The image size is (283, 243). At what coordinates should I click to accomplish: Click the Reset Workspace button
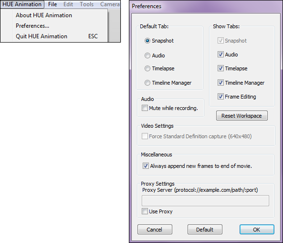click(242, 116)
